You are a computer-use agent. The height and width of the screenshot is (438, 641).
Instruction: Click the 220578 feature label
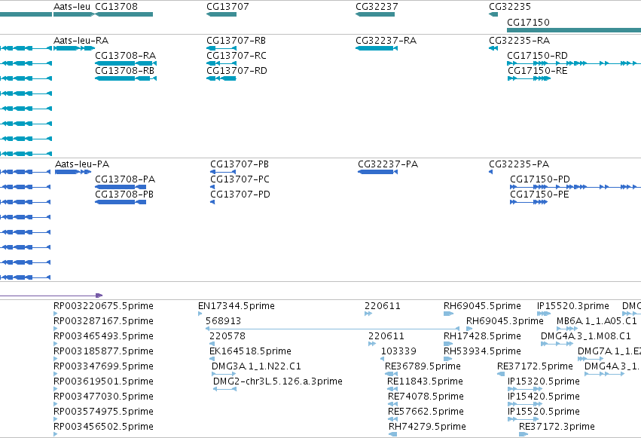click(227, 336)
